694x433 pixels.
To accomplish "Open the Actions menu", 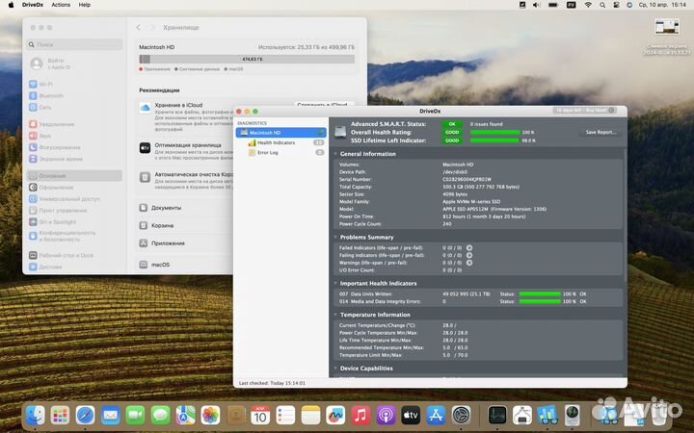I will 61,5.
